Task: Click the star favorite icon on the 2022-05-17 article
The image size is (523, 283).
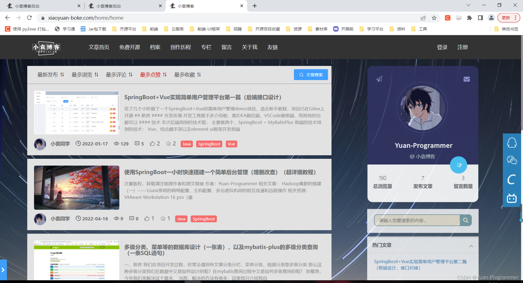Action: click(168, 144)
